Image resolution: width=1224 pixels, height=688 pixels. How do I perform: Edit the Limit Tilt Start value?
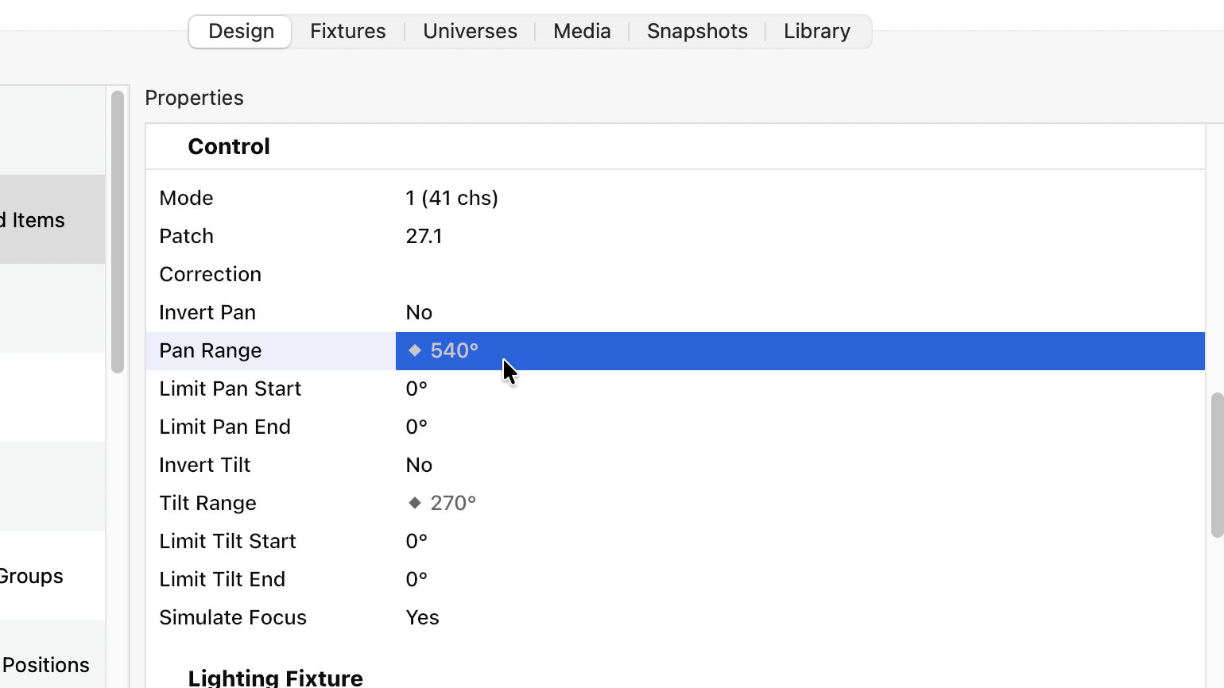tap(416, 541)
